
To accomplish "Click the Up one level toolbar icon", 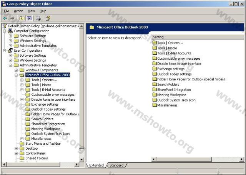I will [x=22, y=18].
